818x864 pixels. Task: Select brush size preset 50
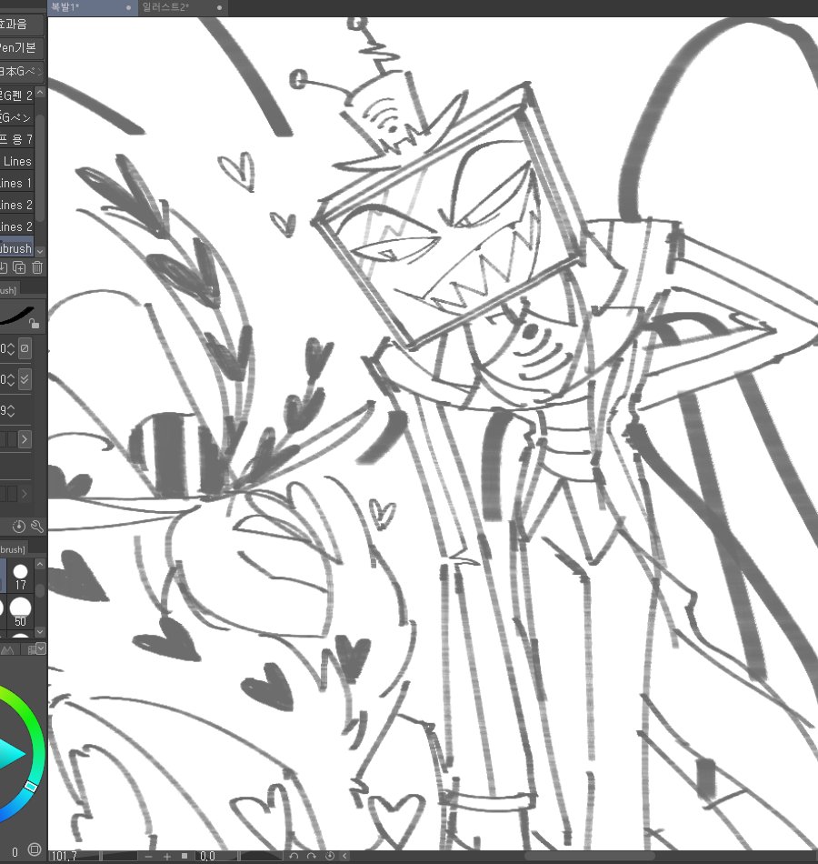coord(20,612)
